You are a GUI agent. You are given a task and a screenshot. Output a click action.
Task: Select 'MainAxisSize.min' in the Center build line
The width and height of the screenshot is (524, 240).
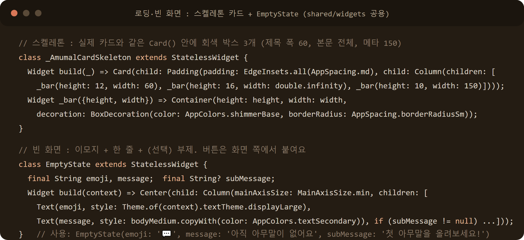(333, 193)
